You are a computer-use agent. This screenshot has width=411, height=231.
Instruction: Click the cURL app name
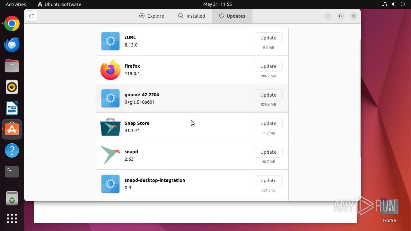pos(130,38)
